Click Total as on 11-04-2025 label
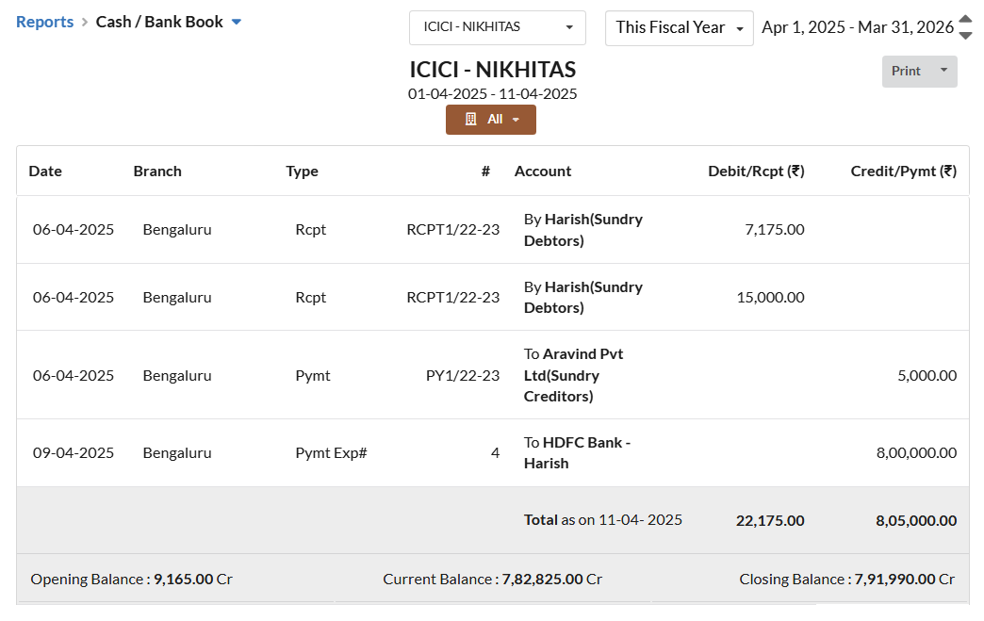The image size is (984, 621). point(602,520)
